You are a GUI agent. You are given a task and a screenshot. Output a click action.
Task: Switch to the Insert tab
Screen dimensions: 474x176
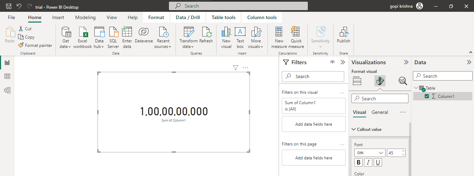point(58,17)
